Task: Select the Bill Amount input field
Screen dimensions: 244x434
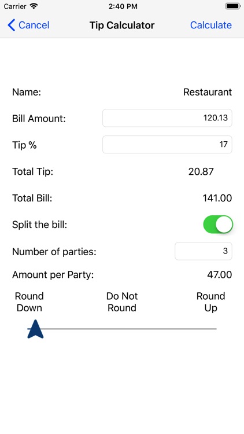Action: 167,118
